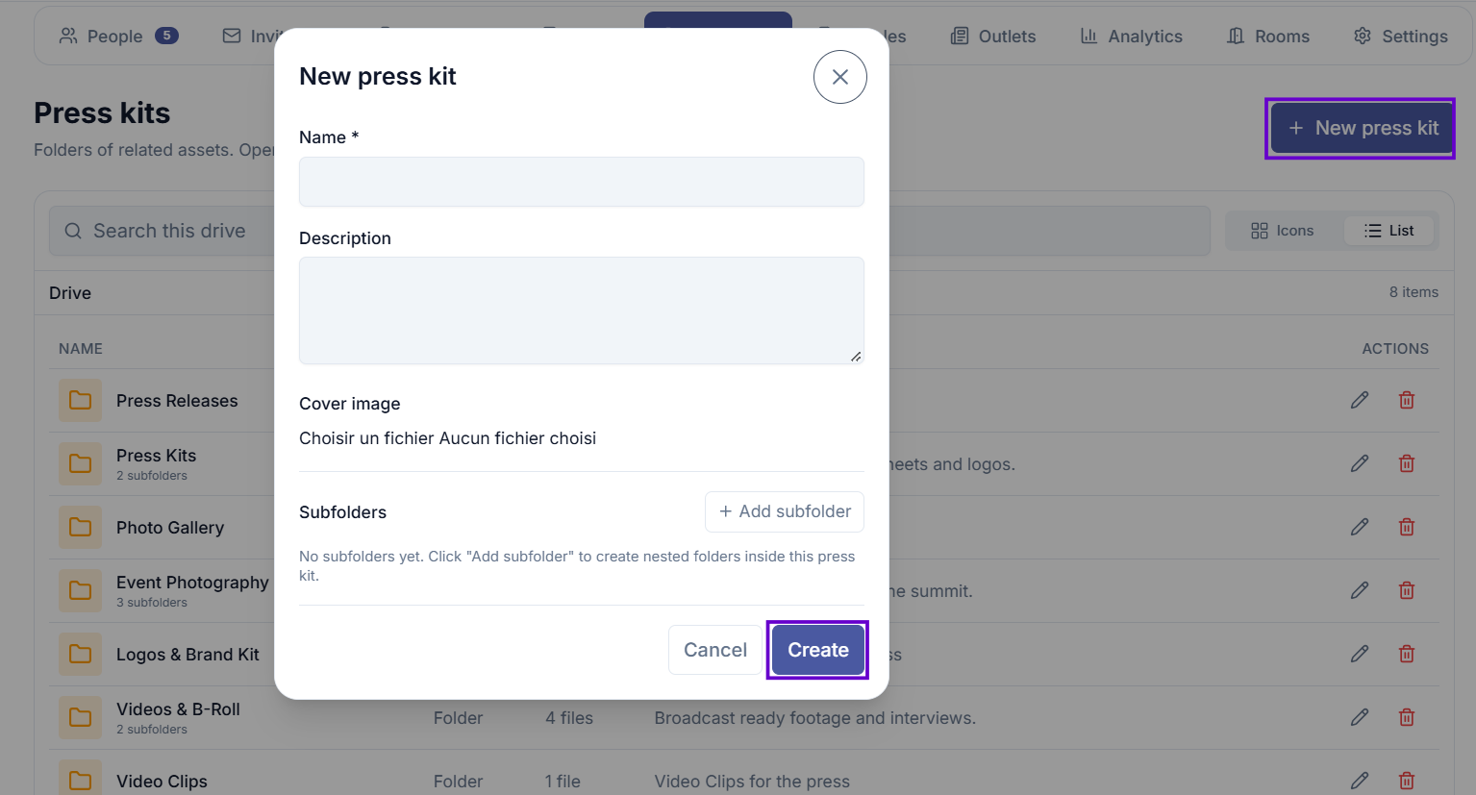The width and height of the screenshot is (1476, 795).
Task: Click the NAME column header
Action: 81,349
